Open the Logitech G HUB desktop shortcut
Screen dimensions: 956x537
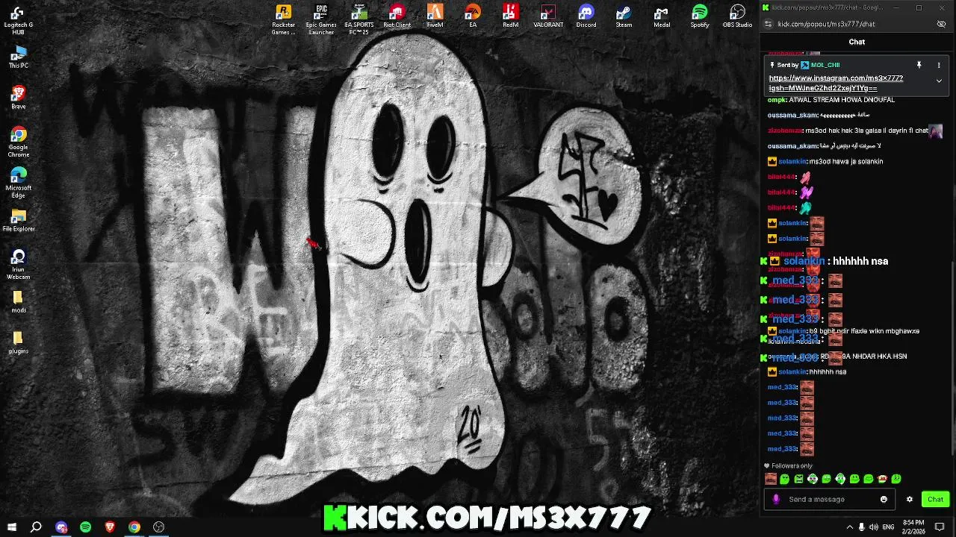18,19
